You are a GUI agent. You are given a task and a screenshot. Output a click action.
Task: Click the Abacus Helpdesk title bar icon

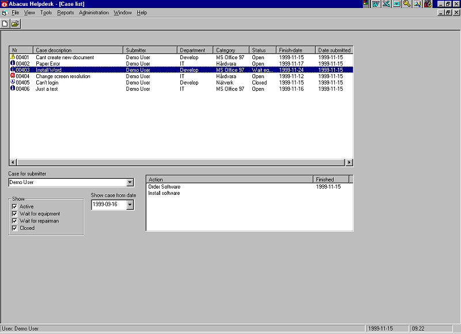coord(4,4)
